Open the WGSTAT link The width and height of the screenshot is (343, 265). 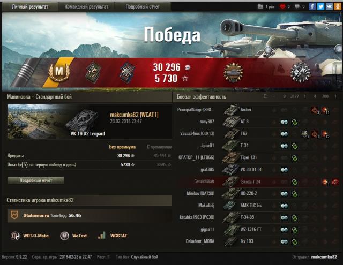coord(113,236)
